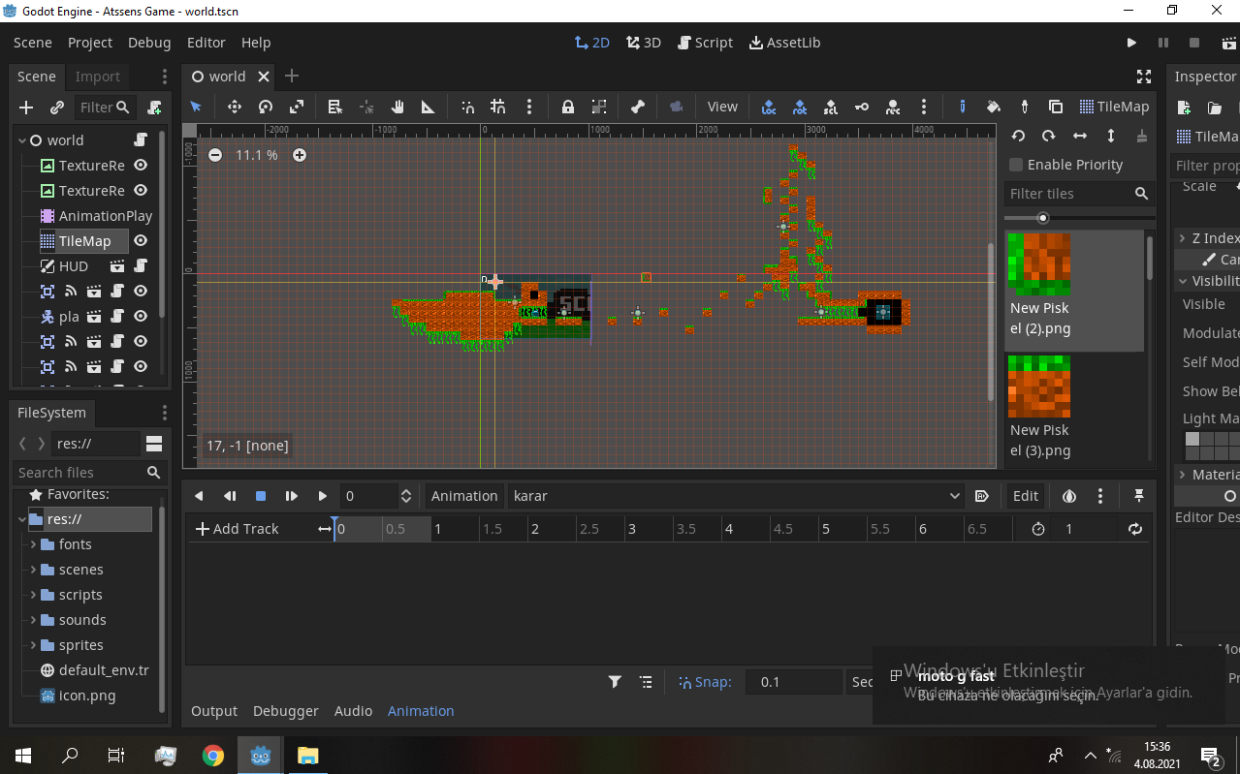
Task: Rotate tile right in tile palette
Action: (1049, 136)
